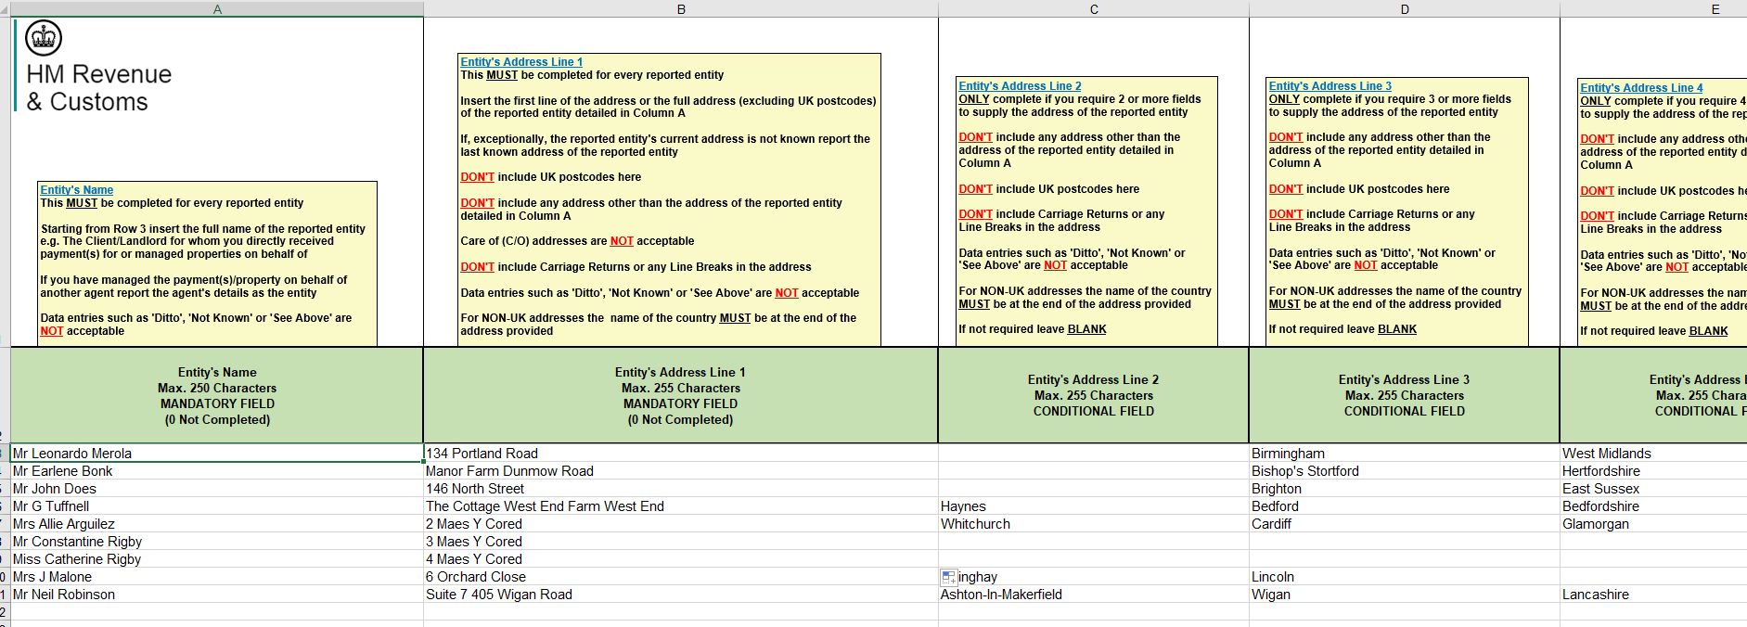The height and width of the screenshot is (627, 1747).
Task: Select the Entity's Address Line 1 green header
Action: coord(681,395)
